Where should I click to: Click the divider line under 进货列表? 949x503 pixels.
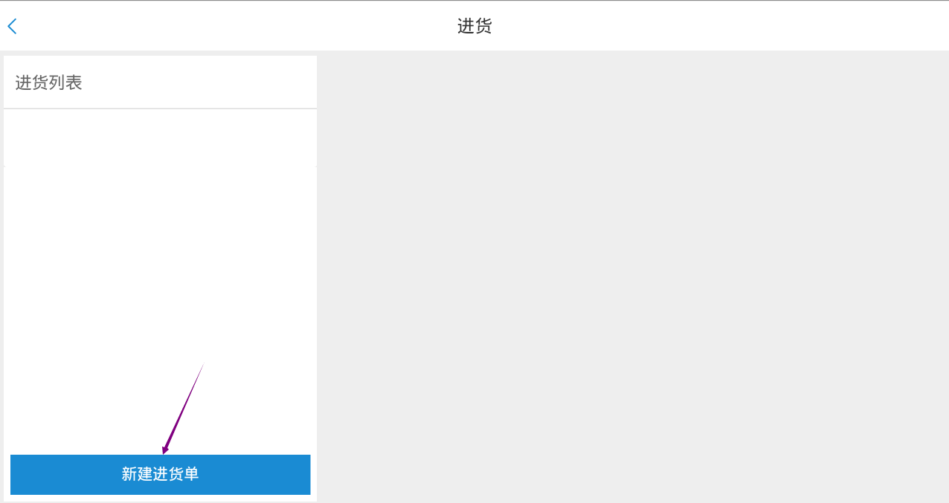pos(160,109)
